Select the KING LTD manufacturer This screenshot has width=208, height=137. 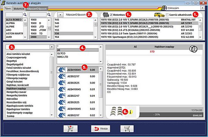tap(78, 57)
